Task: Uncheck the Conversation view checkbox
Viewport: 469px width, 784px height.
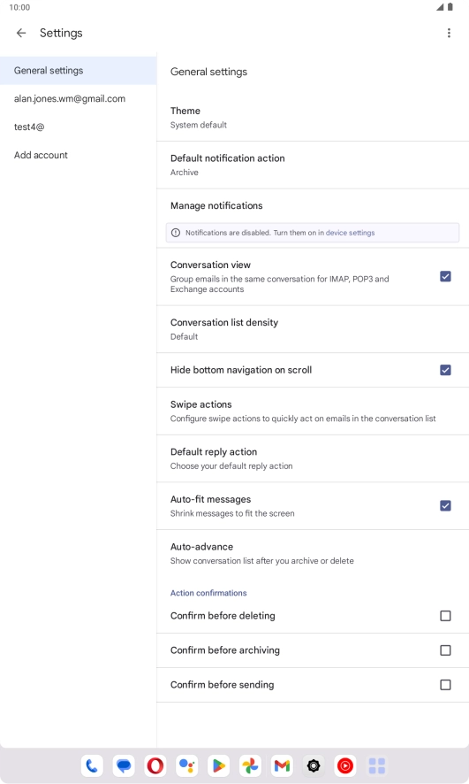Action: [x=445, y=276]
